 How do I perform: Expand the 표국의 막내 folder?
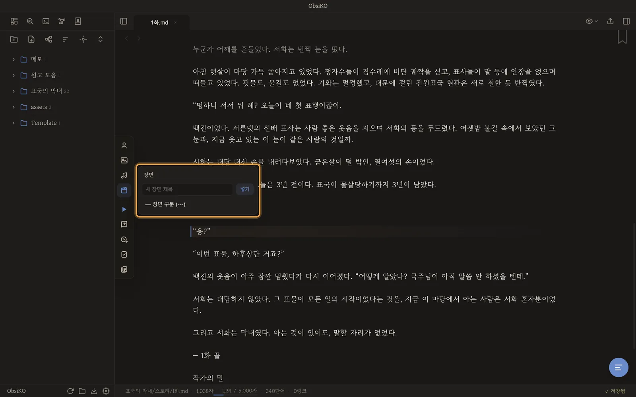14,91
